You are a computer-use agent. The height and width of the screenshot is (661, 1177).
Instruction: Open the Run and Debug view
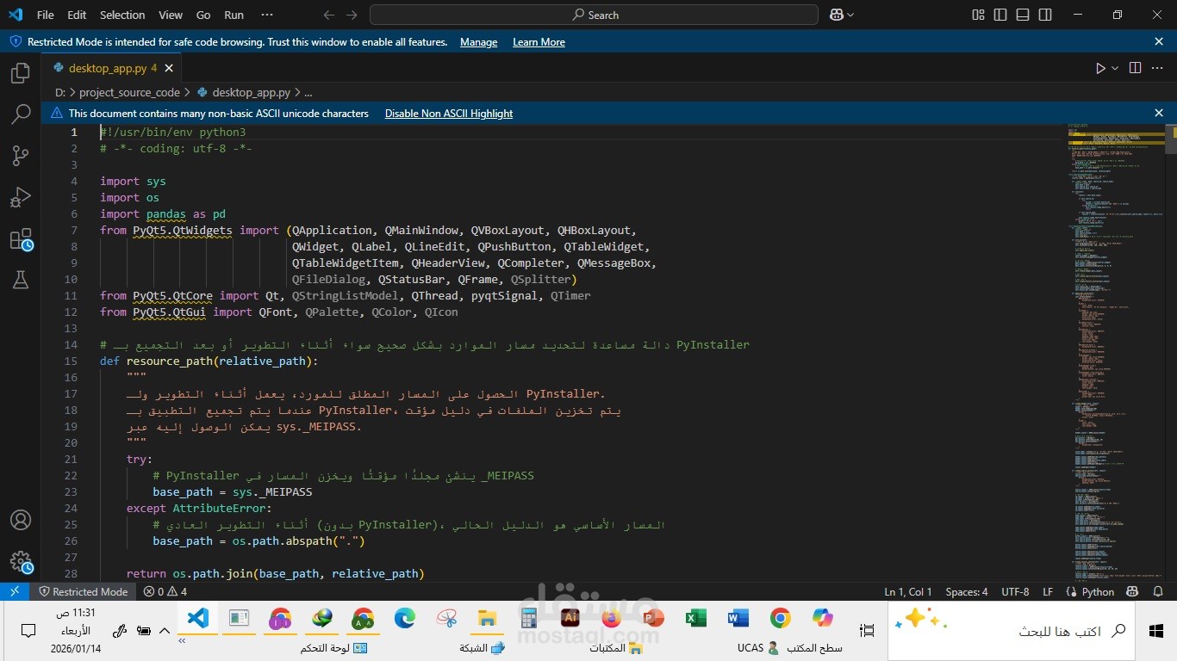click(21, 197)
